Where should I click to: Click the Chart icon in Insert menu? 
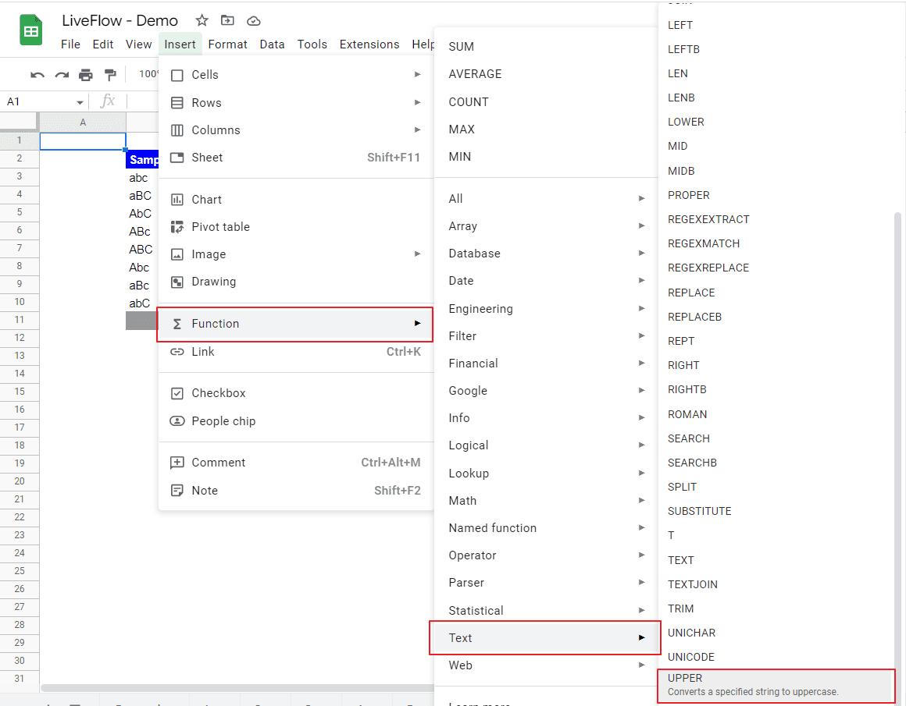coord(177,200)
